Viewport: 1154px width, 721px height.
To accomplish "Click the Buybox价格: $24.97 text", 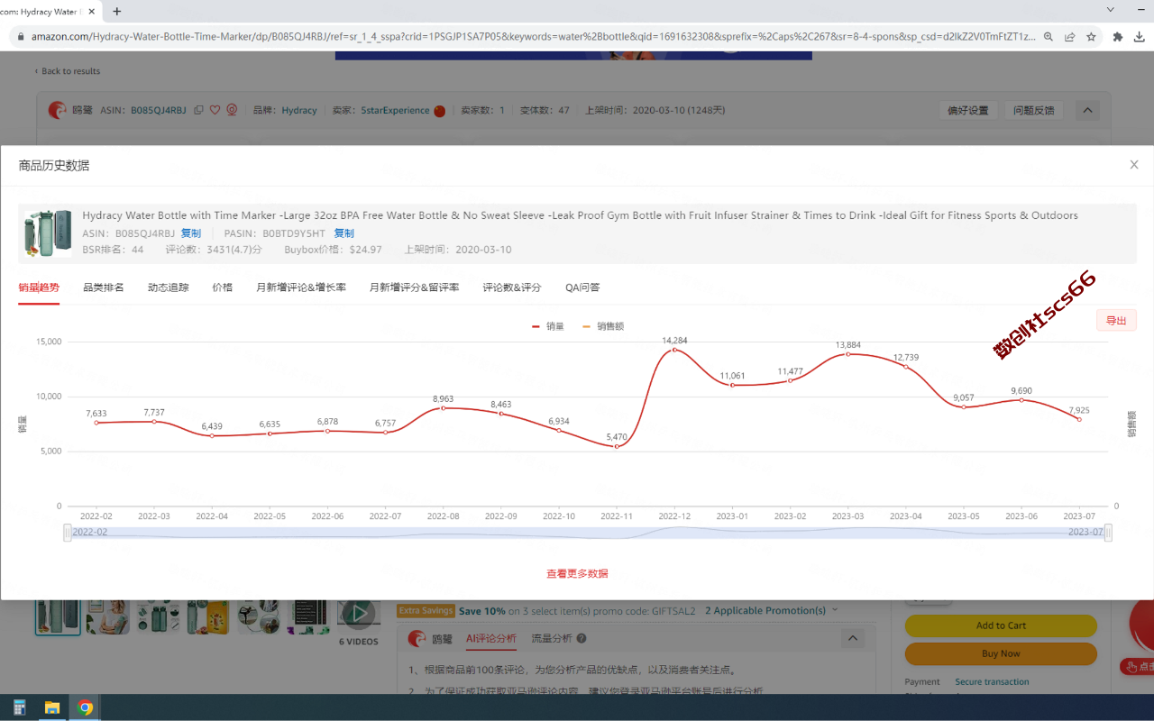I will [x=333, y=250].
